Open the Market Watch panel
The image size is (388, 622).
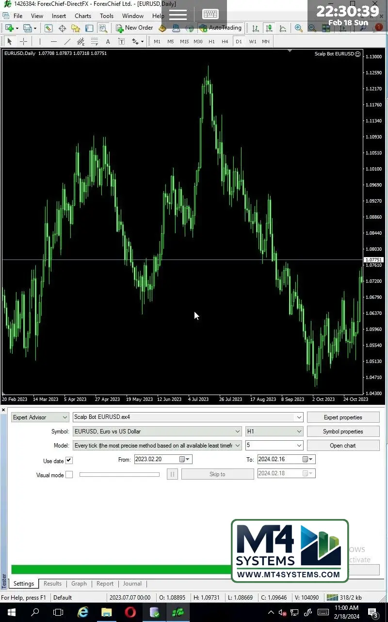[48, 28]
